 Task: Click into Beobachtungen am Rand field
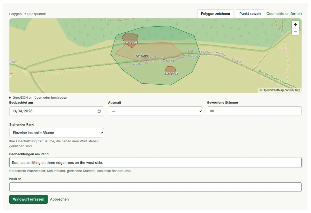click(155, 163)
